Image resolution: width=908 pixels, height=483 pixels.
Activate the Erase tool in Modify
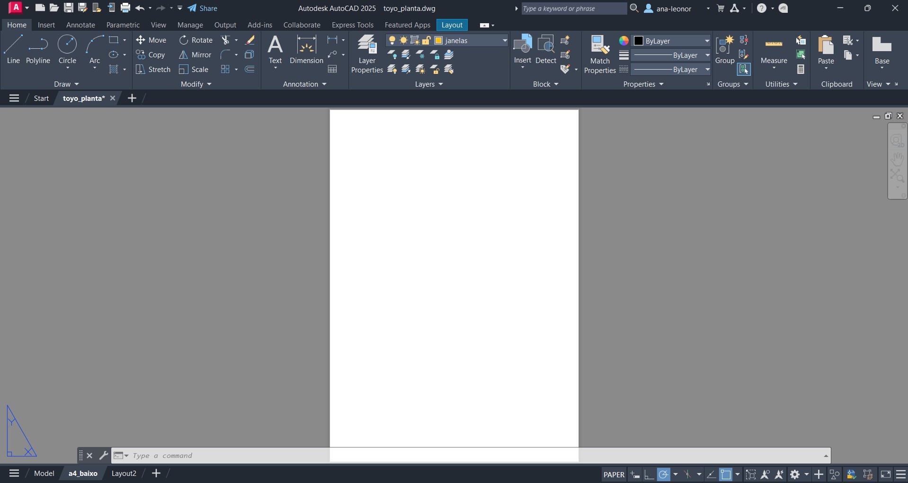tap(249, 40)
